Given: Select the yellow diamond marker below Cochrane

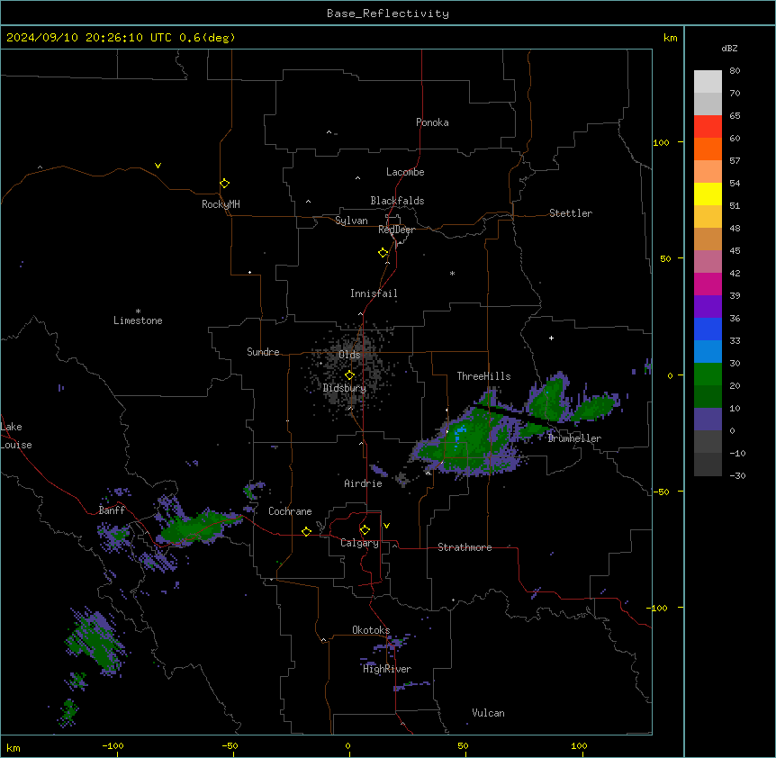Looking at the screenshot, I should pos(306,531).
